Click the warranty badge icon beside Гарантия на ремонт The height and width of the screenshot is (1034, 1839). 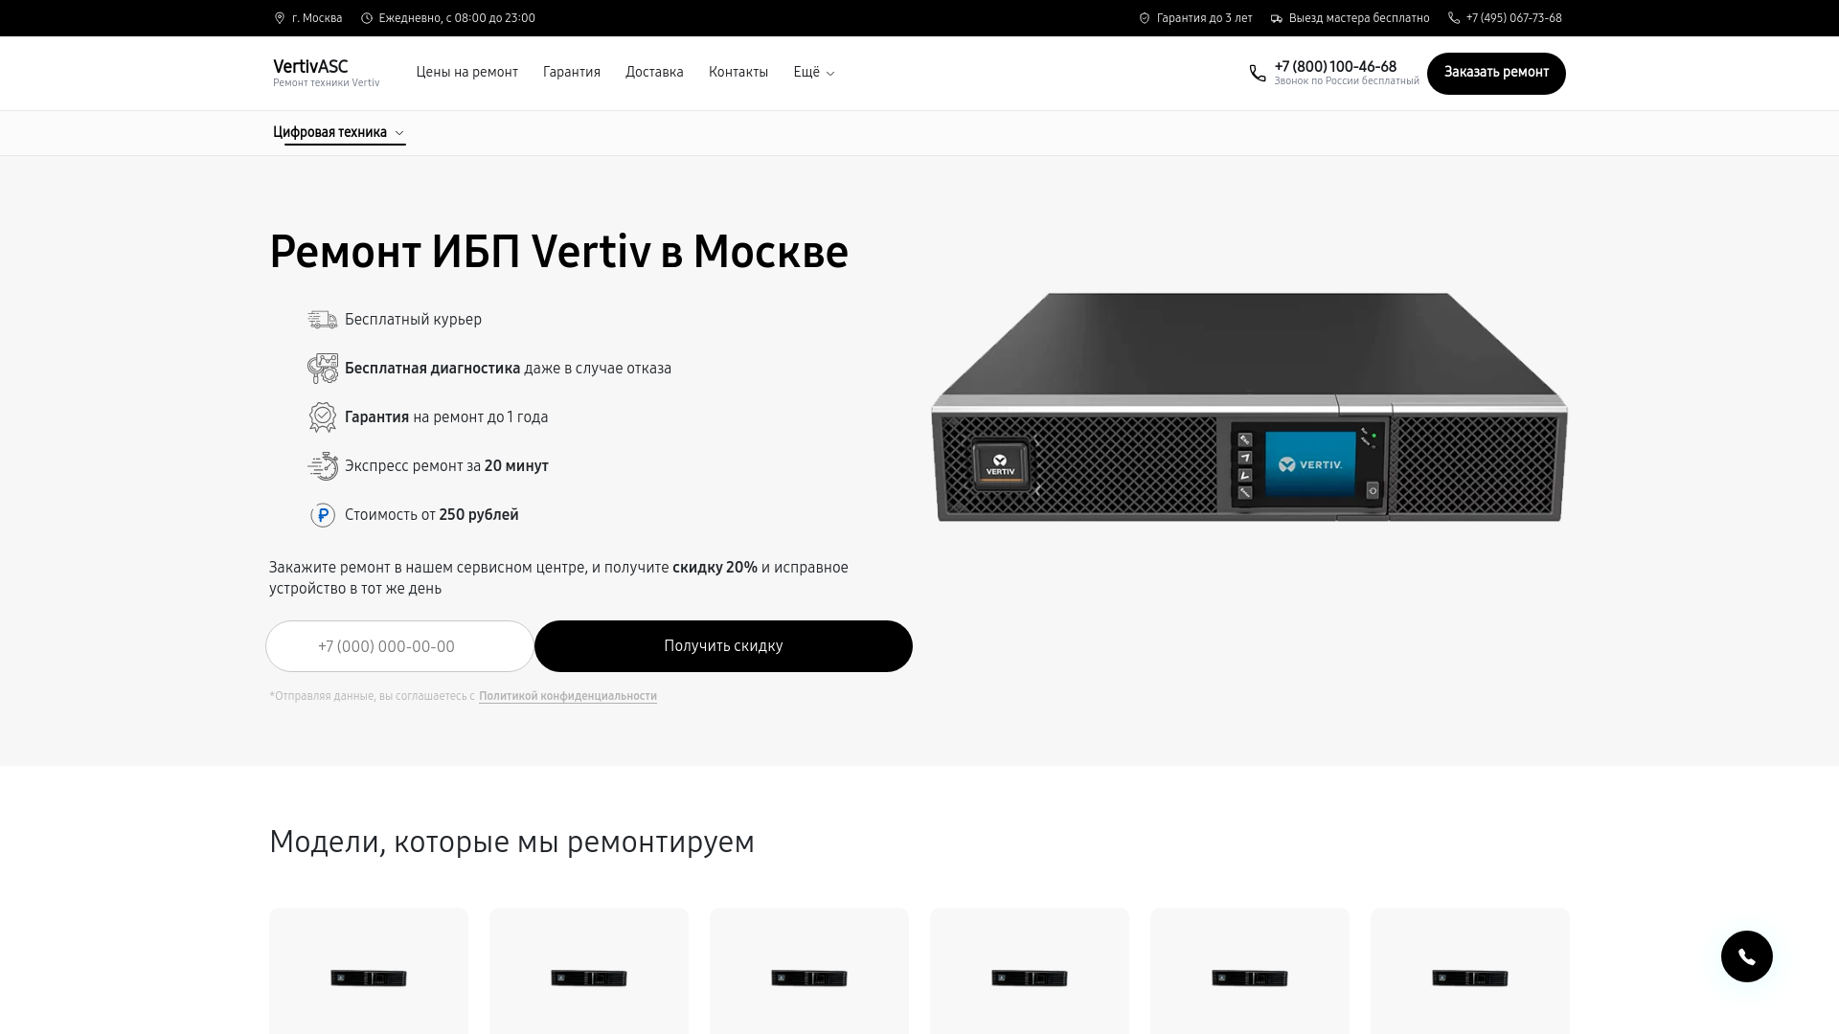(x=323, y=417)
